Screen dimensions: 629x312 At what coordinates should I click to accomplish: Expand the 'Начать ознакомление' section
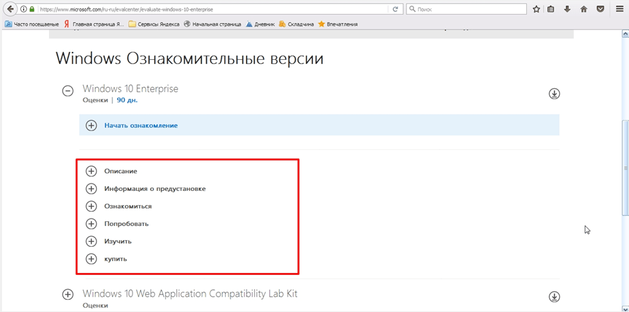[91, 125]
